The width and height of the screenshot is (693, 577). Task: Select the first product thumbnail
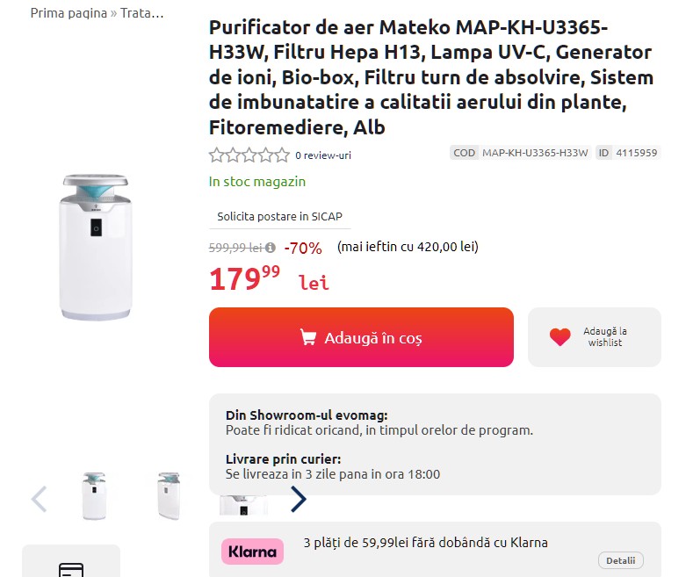pos(95,496)
